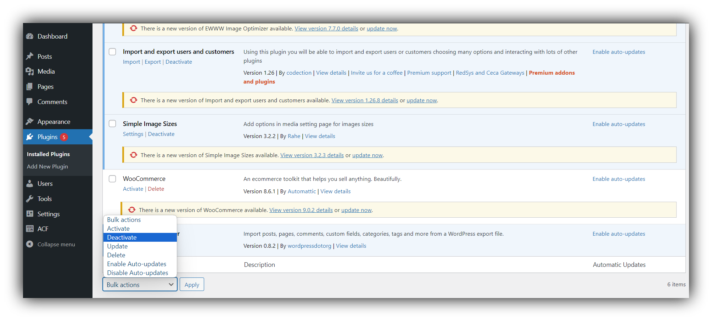Viewport: 712px width, 321px height.
Task: Open Appearance via the paintbrush icon
Action: [30, 121]
